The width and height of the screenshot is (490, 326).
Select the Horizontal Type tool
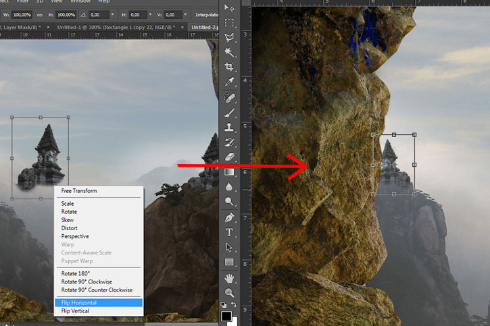[x=229, y=232]
